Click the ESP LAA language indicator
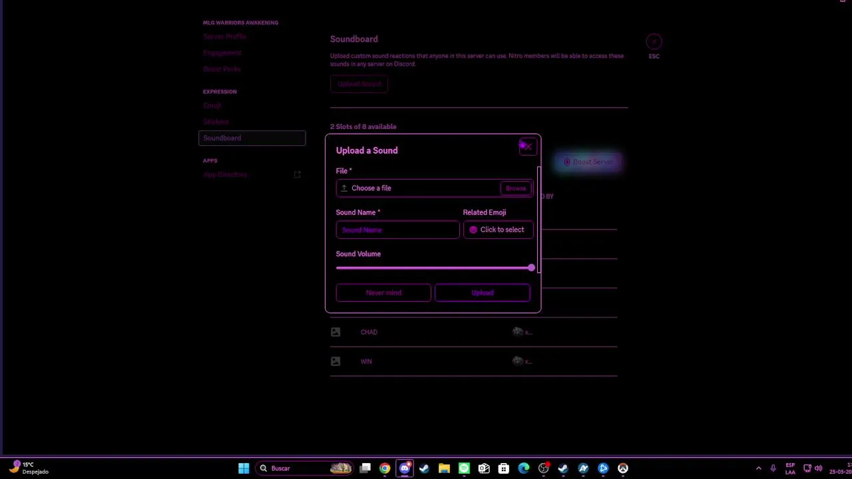Image resolution: width=852 pixels, height=479 pixels. pyautogui.click(x=790, y=468)
